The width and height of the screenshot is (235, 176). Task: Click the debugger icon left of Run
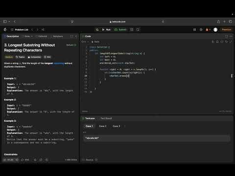[x=97, y=29]
